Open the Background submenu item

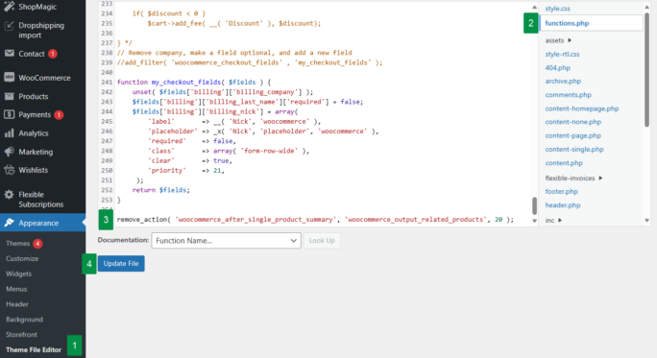(x=24, y=319)
